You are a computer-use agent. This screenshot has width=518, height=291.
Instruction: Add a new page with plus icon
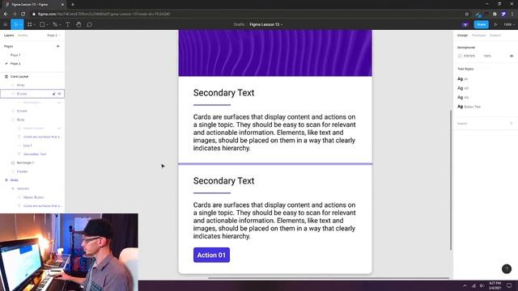coord(58,46)
